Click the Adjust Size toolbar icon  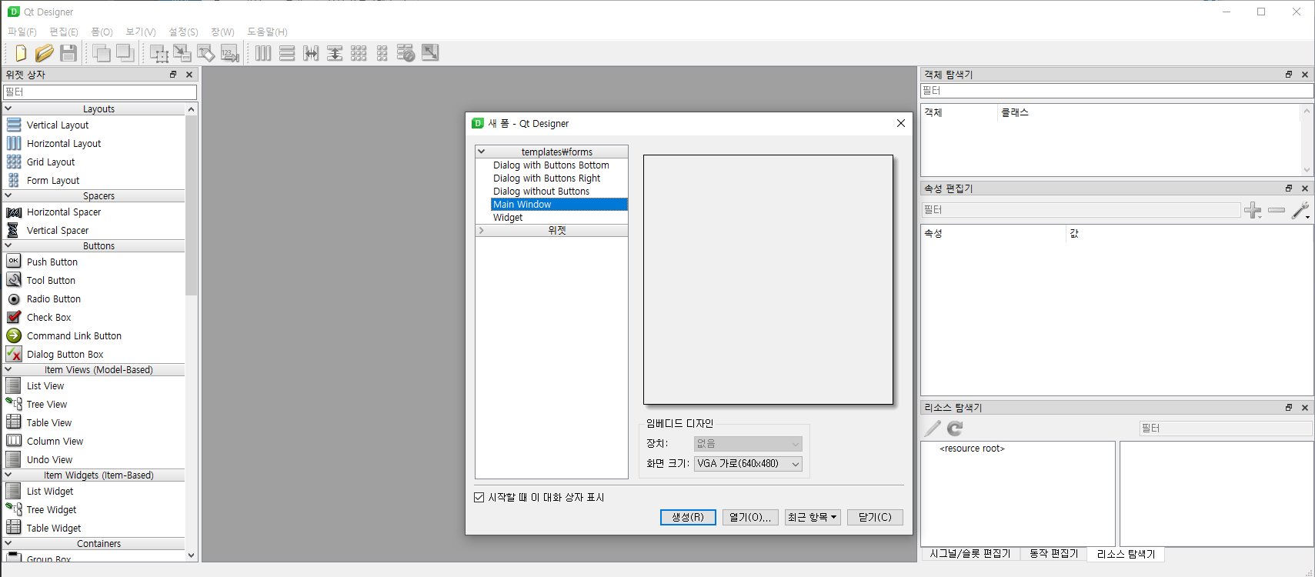[x=430, y=53]
